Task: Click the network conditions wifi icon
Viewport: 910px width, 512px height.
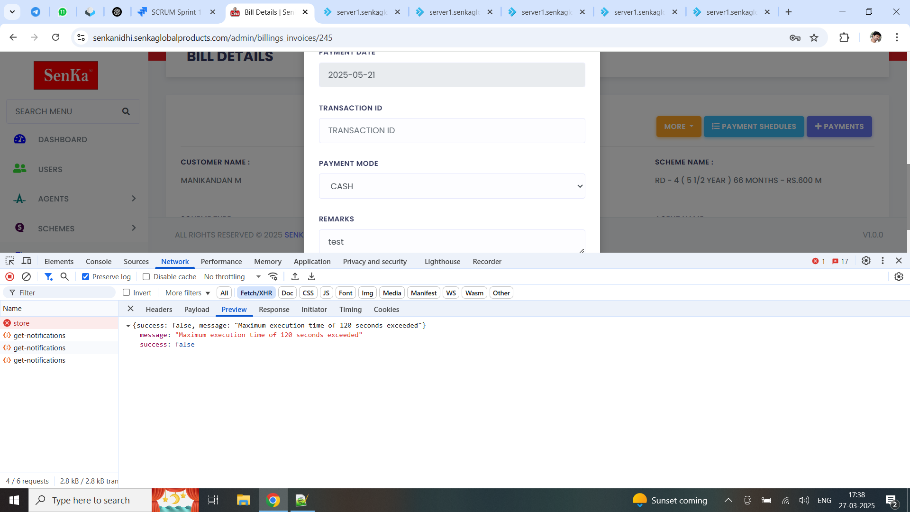Action: click(273, 277)
